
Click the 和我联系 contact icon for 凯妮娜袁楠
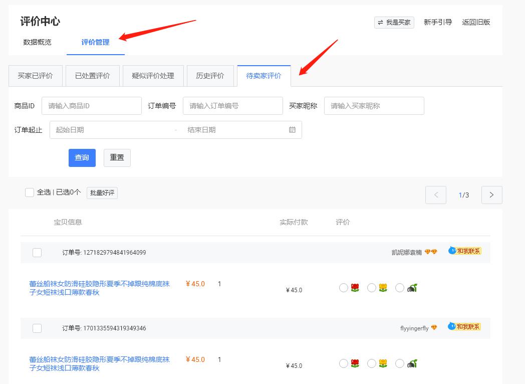463,251
